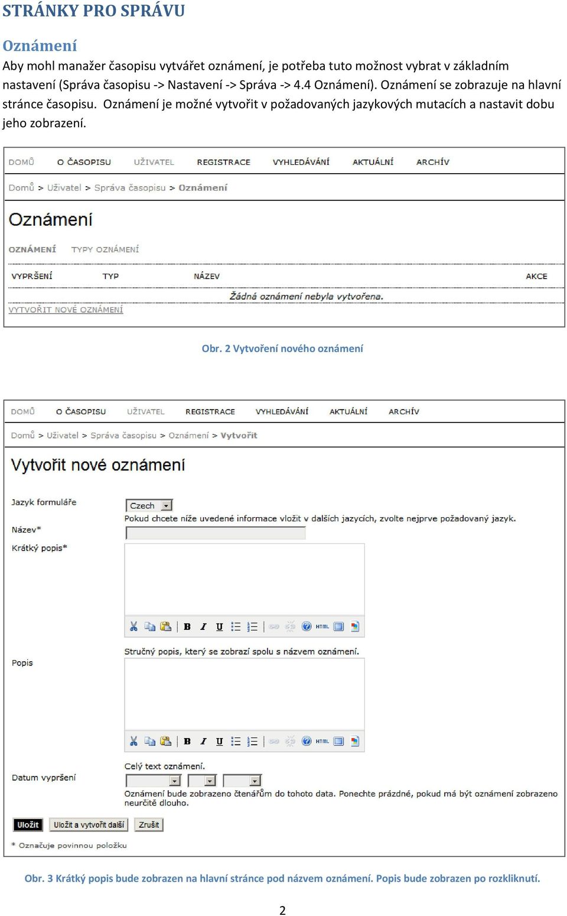Screen dimensions: 567x916
Task: Click the Cut scissors icon in Krátký popis toolbar
Action: [134, 626]
